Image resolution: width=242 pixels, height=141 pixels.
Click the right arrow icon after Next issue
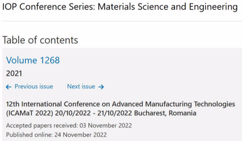click(x=101, y=87)
